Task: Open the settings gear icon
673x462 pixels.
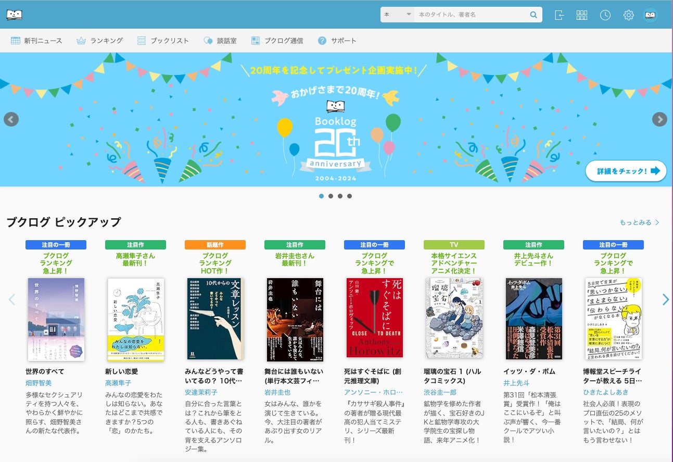Action: 628,15
